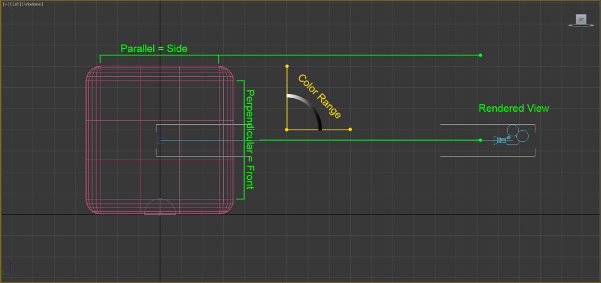Viewport: 601px width, 283px height.
Task: Click the yellow corner vertex of the angle
Action: pyautogui.click(x=287, y=130)
